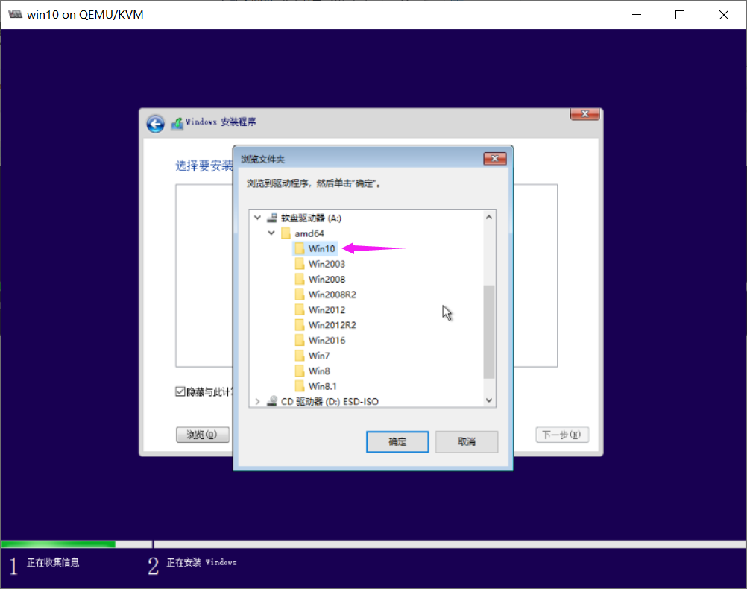The height and width of the screenshot is (589, 747).
Task: Click the Win10 folder icon
Action: pyautogui.click(x=299, y=248)
